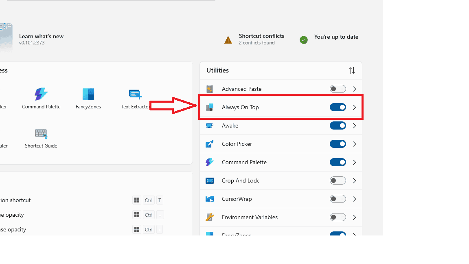
Task: Click the Command Palette icon in Utilities list
Action: (210, 162)
